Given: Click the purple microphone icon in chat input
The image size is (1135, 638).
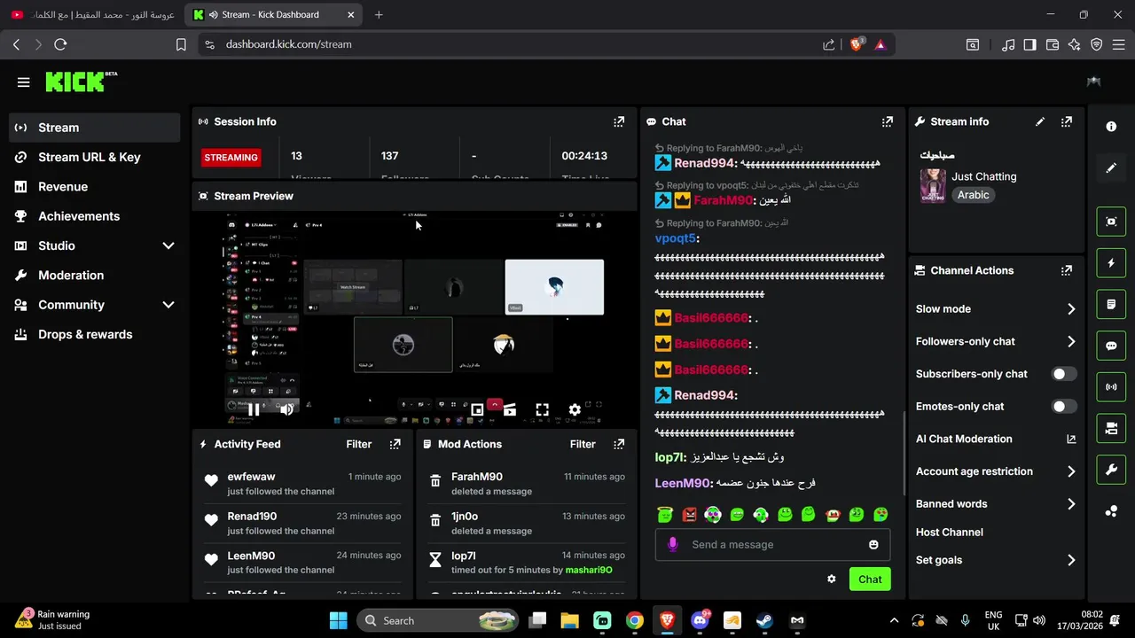Looking at the screenshot, I should (673, 544).
